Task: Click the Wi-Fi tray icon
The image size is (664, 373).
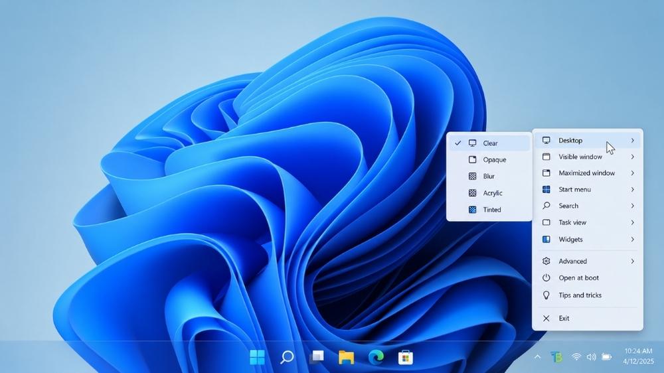Action: click(576, 357)
